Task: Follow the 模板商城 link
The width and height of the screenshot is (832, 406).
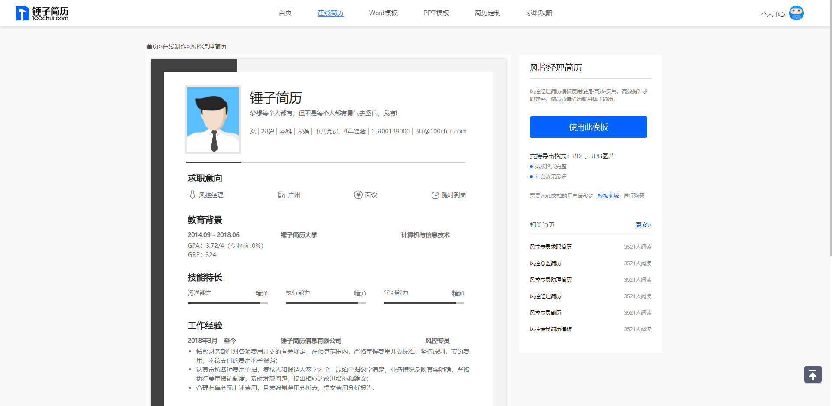Action: tap(608, 196)
